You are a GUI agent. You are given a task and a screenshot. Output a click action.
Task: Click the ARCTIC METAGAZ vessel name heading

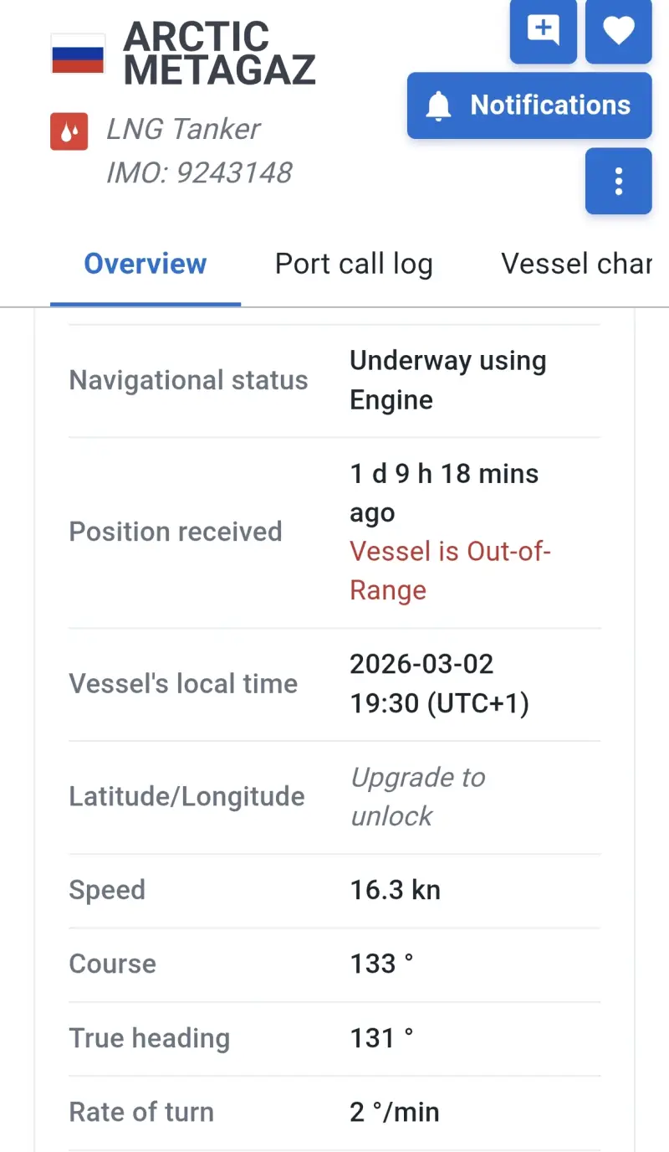click(x=219, y=54)
